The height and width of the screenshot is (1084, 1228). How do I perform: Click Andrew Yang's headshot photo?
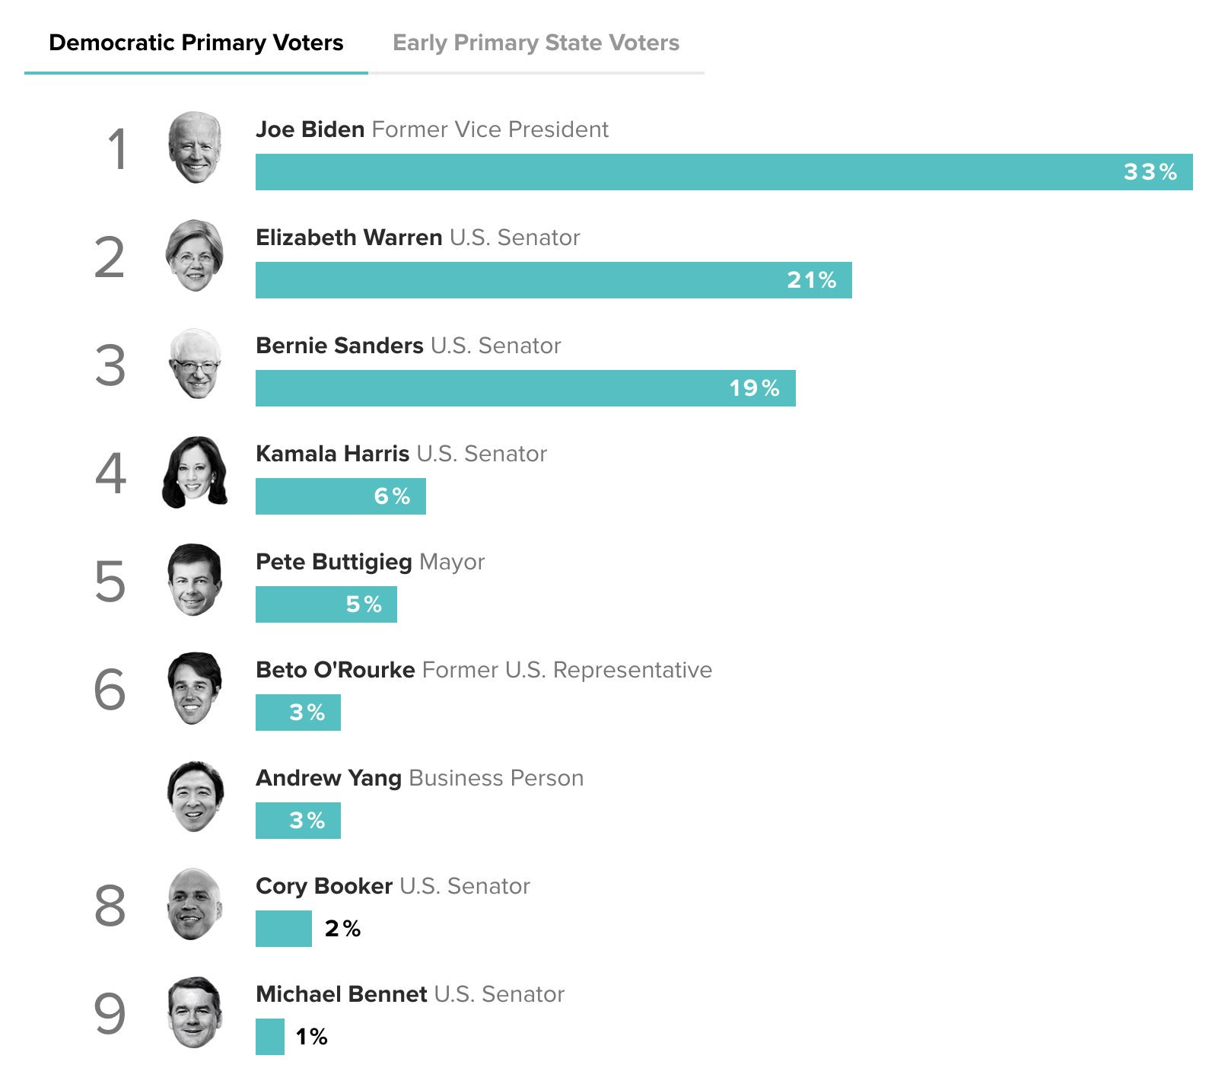tap(195, 796)
